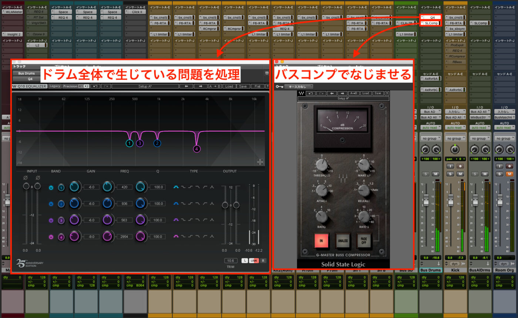The width and height of the screenshot is (518, 318).
Task: Click the undo arrow in the SSL compressor toolbar
Action: [310, 93]
